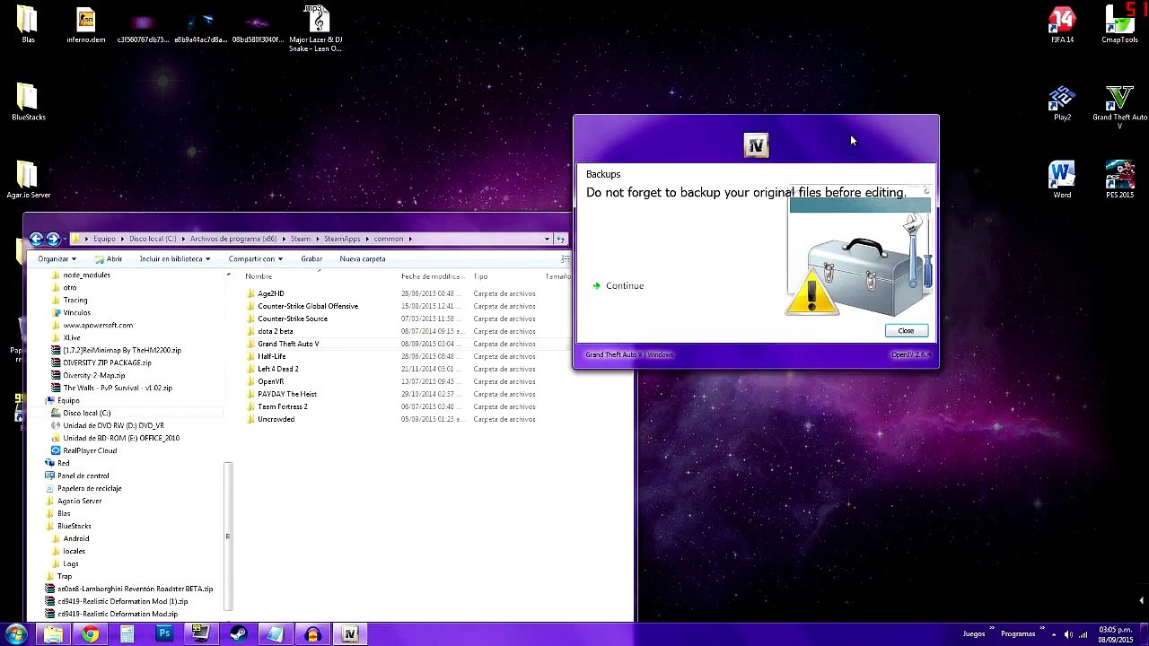This screenshot has width=1149, height=646.
Task: Open File Explorer from the taskbar
Action: [x=53, y=634]
